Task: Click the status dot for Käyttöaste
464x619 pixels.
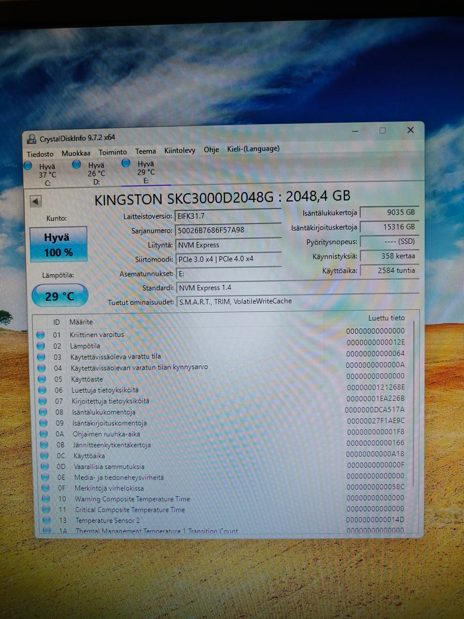Action: point(42,380)
